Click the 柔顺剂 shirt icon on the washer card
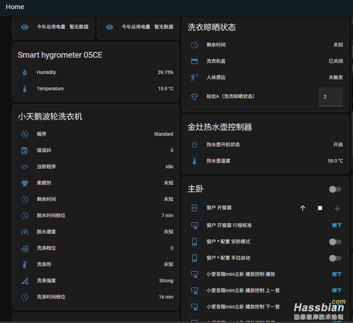The image size is (353, 323). tap(25, 183)
